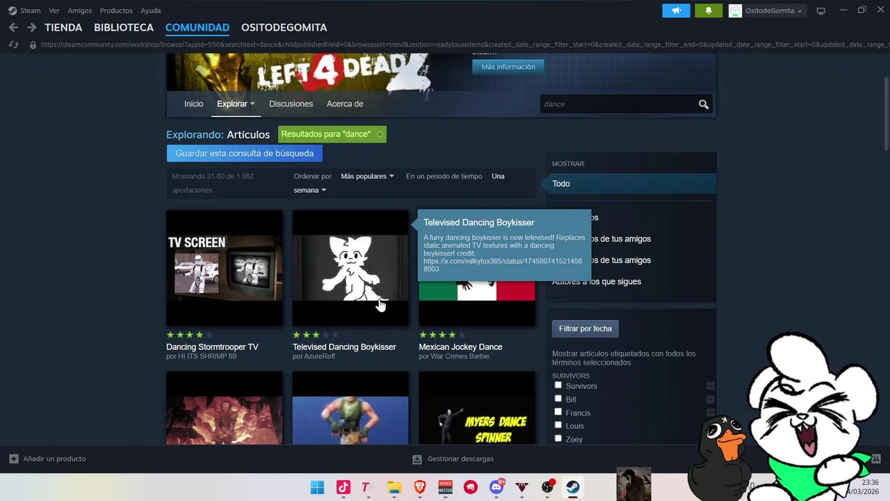Click the search magnifier in the workshop

pos(704,104)
